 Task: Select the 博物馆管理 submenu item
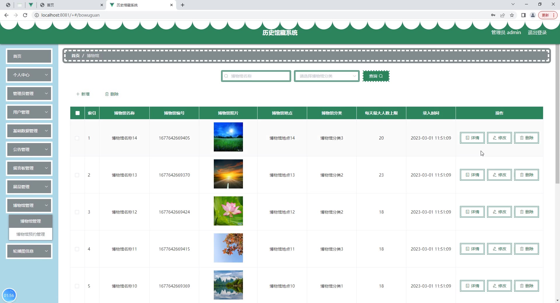click(x=31, y=221)
